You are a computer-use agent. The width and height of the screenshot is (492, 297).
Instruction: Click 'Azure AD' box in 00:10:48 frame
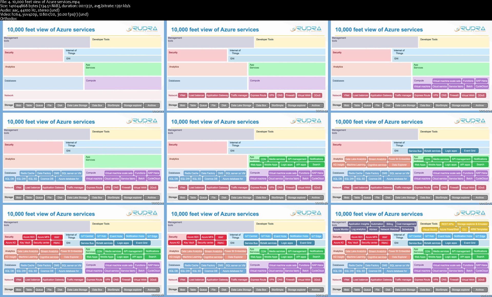pyautogui.click(x=175, y=243)
